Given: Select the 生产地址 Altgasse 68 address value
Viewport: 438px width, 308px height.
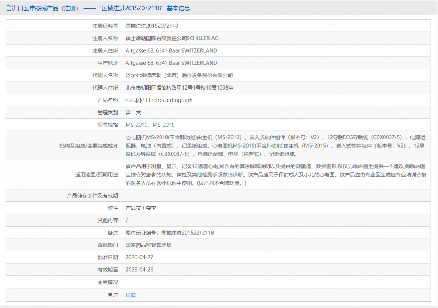Looking at the screenshot, I should [x=171, y=63].
